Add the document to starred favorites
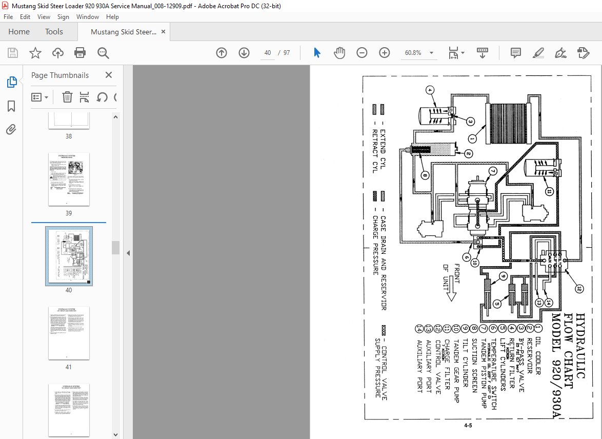The image size is (602, 439). click(35, 53)
